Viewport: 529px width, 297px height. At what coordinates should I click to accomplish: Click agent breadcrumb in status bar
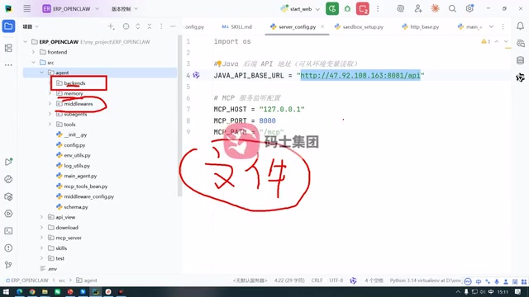click(x=87, y=280)
